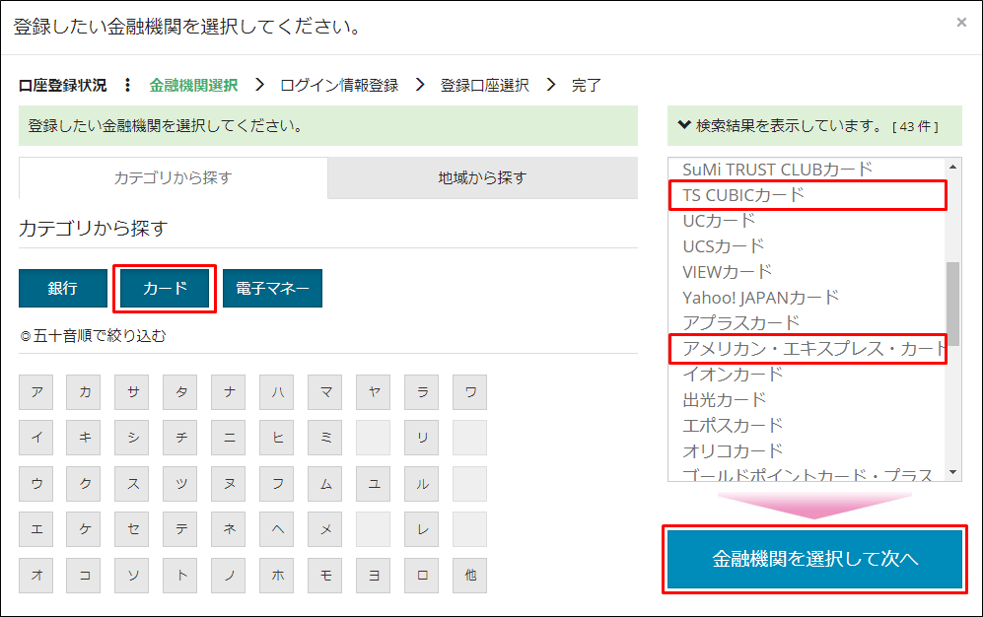Select VIEWカード from results list

tap(727, 272)
